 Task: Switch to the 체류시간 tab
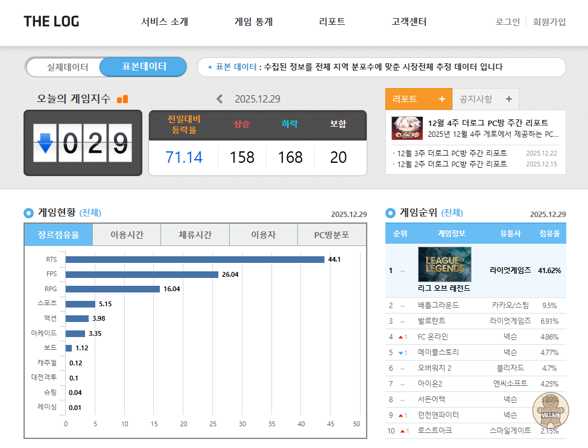[x=195, y=235]
